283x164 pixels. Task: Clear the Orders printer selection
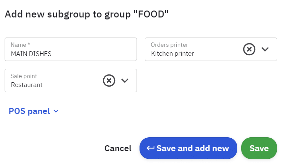pos(249,49)
